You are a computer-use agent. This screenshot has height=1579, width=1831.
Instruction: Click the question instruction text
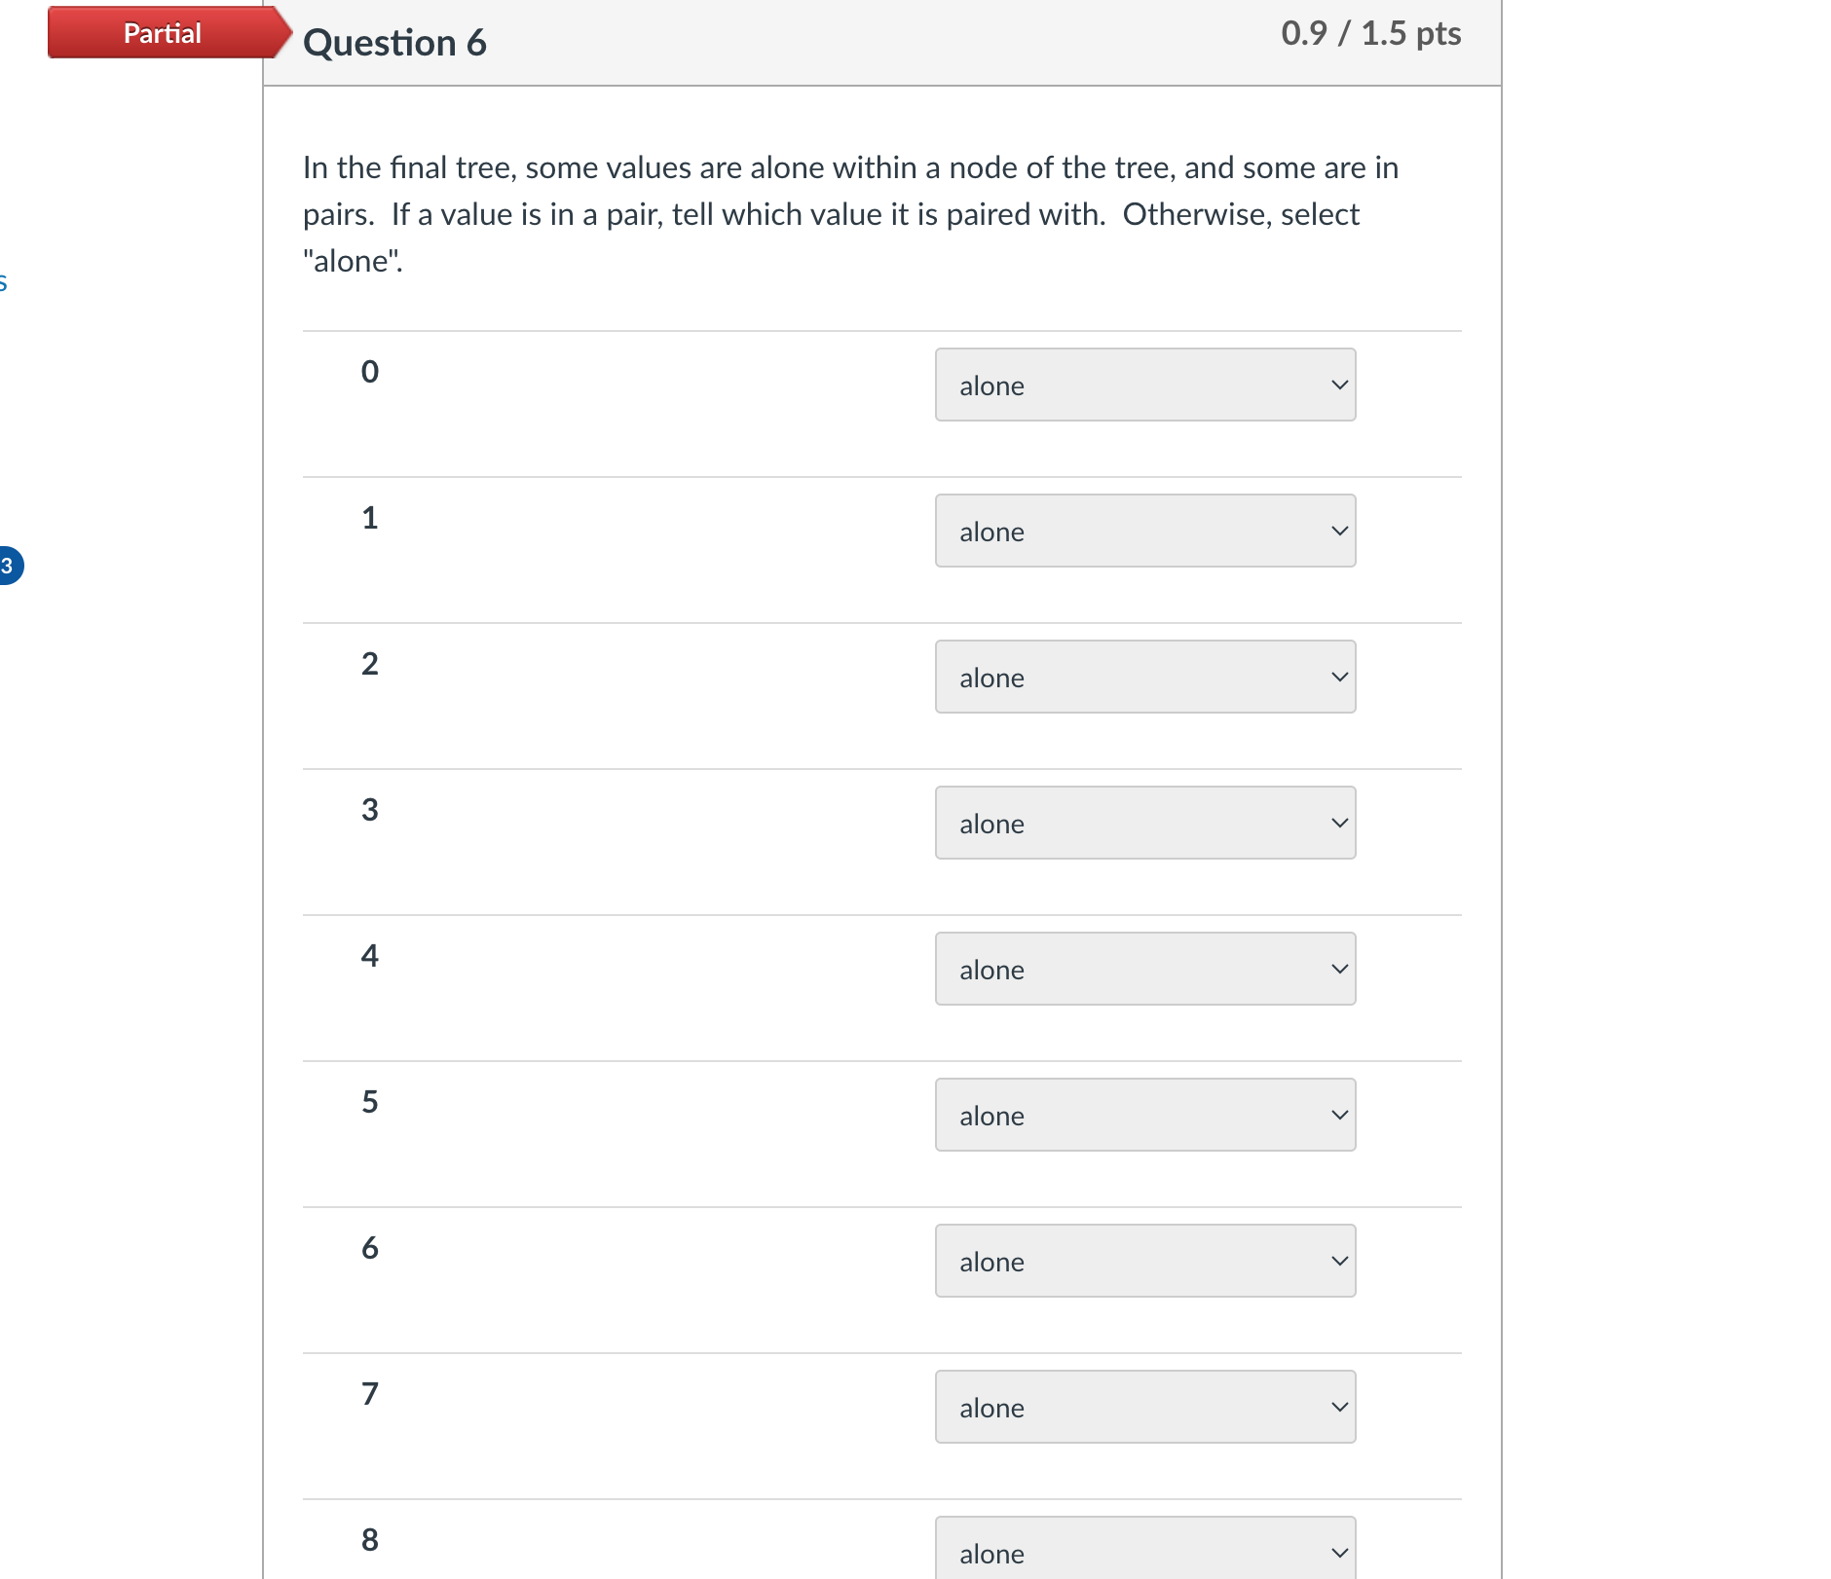coord(849,213)
